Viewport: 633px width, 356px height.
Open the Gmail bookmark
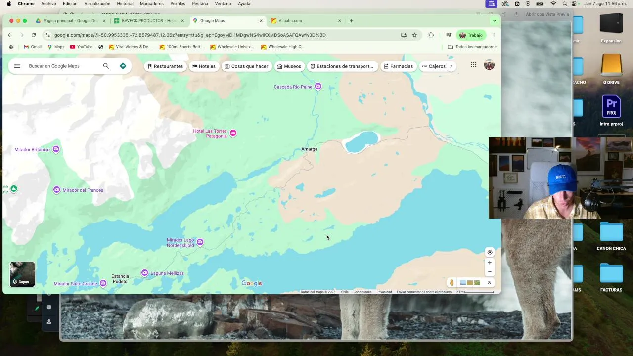pos(33,47)
